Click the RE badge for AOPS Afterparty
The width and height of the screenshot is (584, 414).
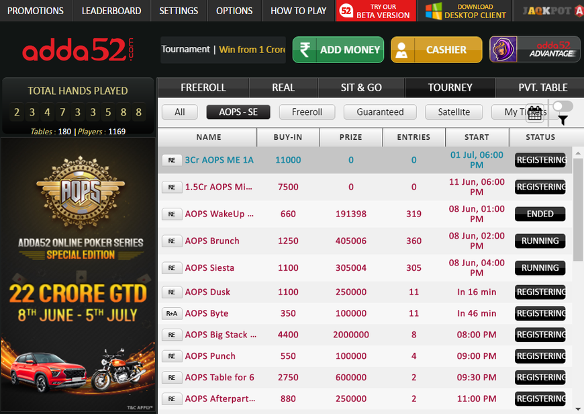tap(172, 399)
